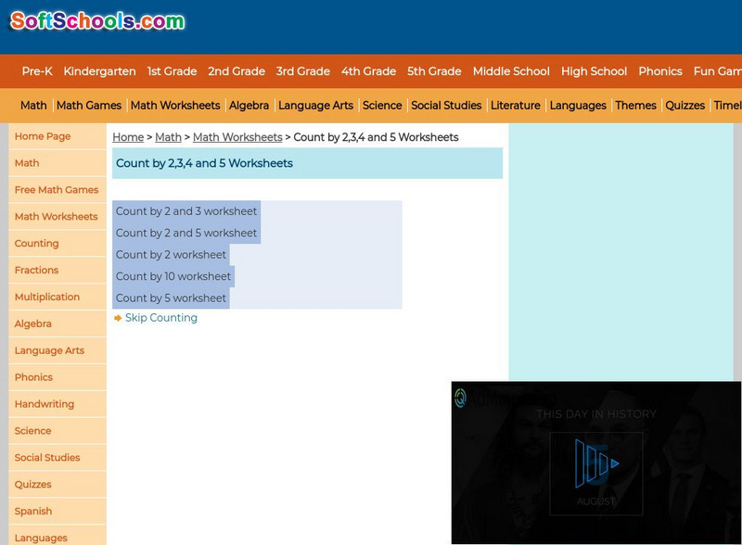Open Algebra in the left sidebar
Image resolution: width=742 pixels, height=545 pixels.
tap(58, 323)
